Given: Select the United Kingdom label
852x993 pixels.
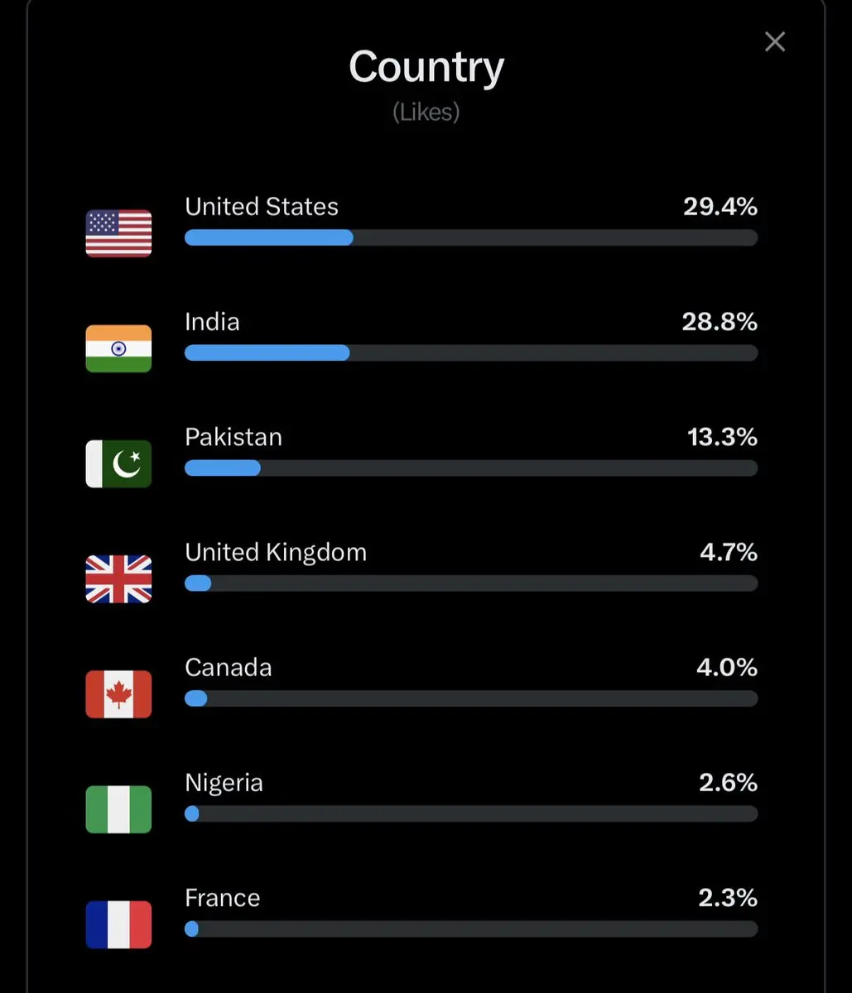Looking at the screenshot, I should click(276, 552).
